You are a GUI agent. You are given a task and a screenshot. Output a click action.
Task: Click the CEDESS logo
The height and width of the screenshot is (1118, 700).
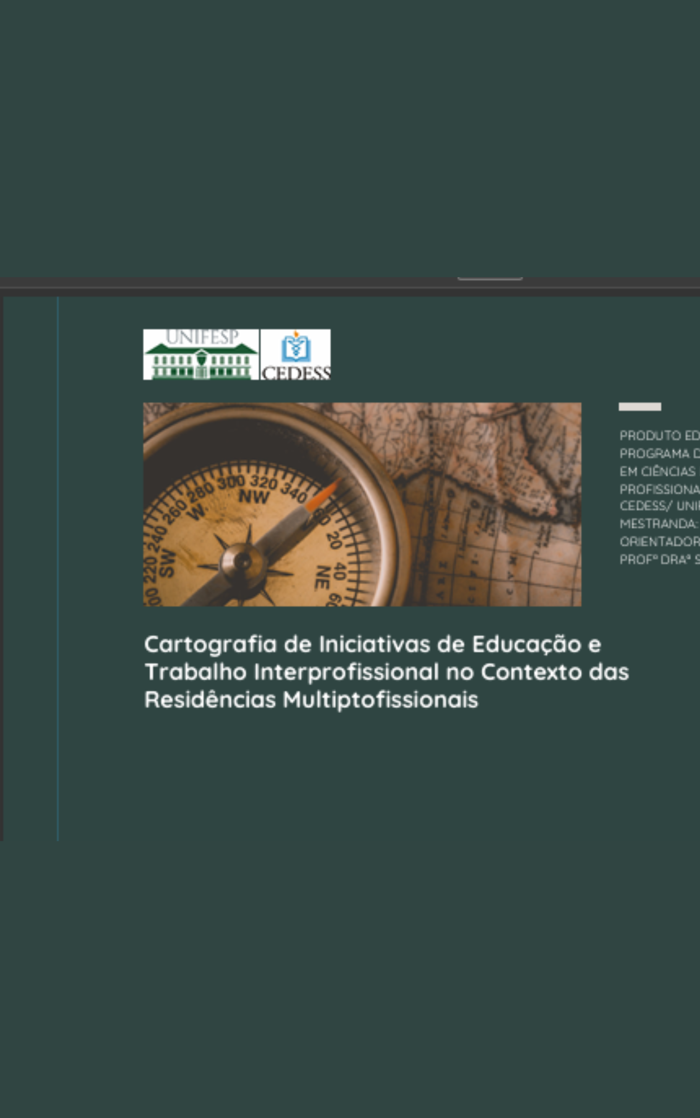[x=296, y=354]
